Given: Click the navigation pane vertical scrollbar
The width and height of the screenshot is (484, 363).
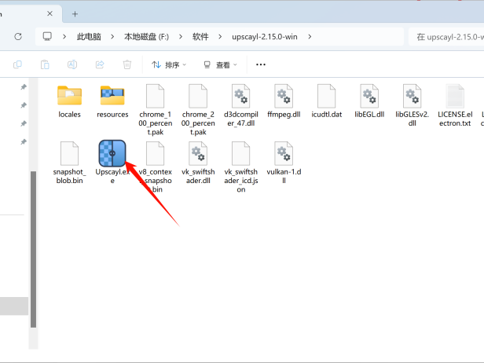Looking at the screenshot, I should point(33,236).
